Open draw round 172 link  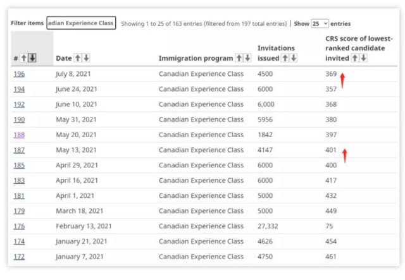click(19, 256)
